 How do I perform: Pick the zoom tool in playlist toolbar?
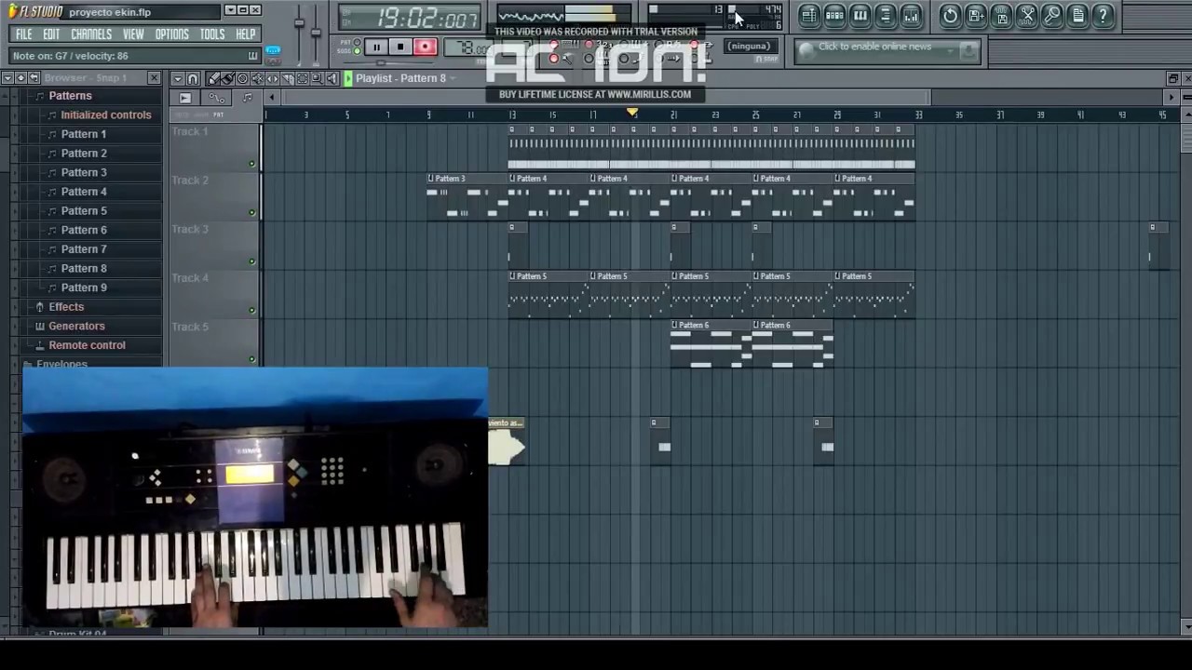coord(317,78)
